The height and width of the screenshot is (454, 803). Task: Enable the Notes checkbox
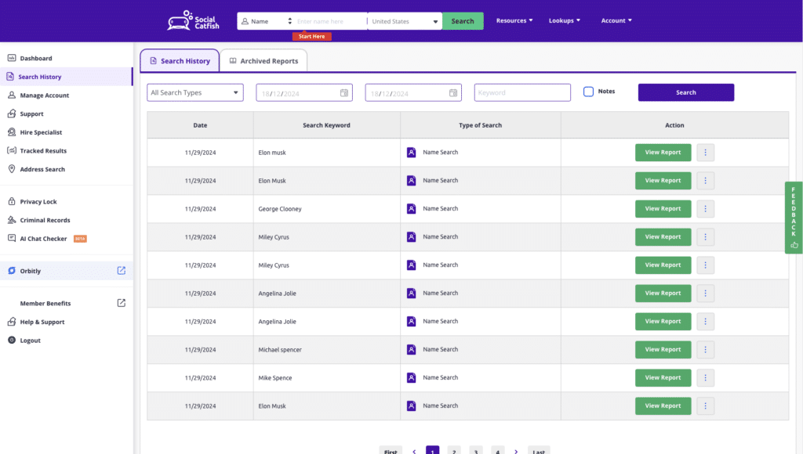588,92
